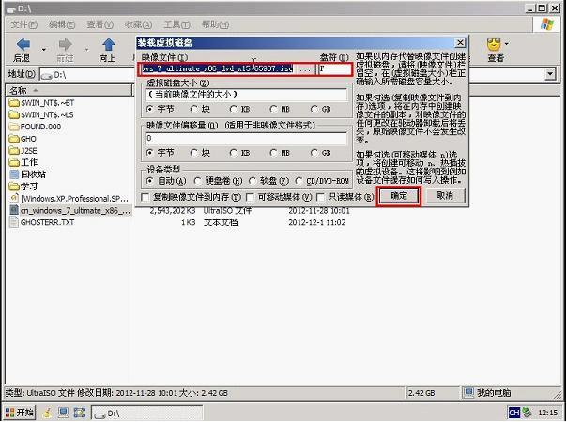Viewport: 567px width, 422px height.
Task: Close the 装载虚拟磁盘 dialog
Action: (460, 42)
